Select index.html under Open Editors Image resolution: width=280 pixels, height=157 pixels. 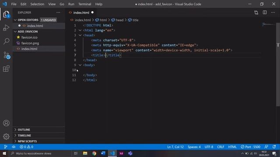point(35,26)
